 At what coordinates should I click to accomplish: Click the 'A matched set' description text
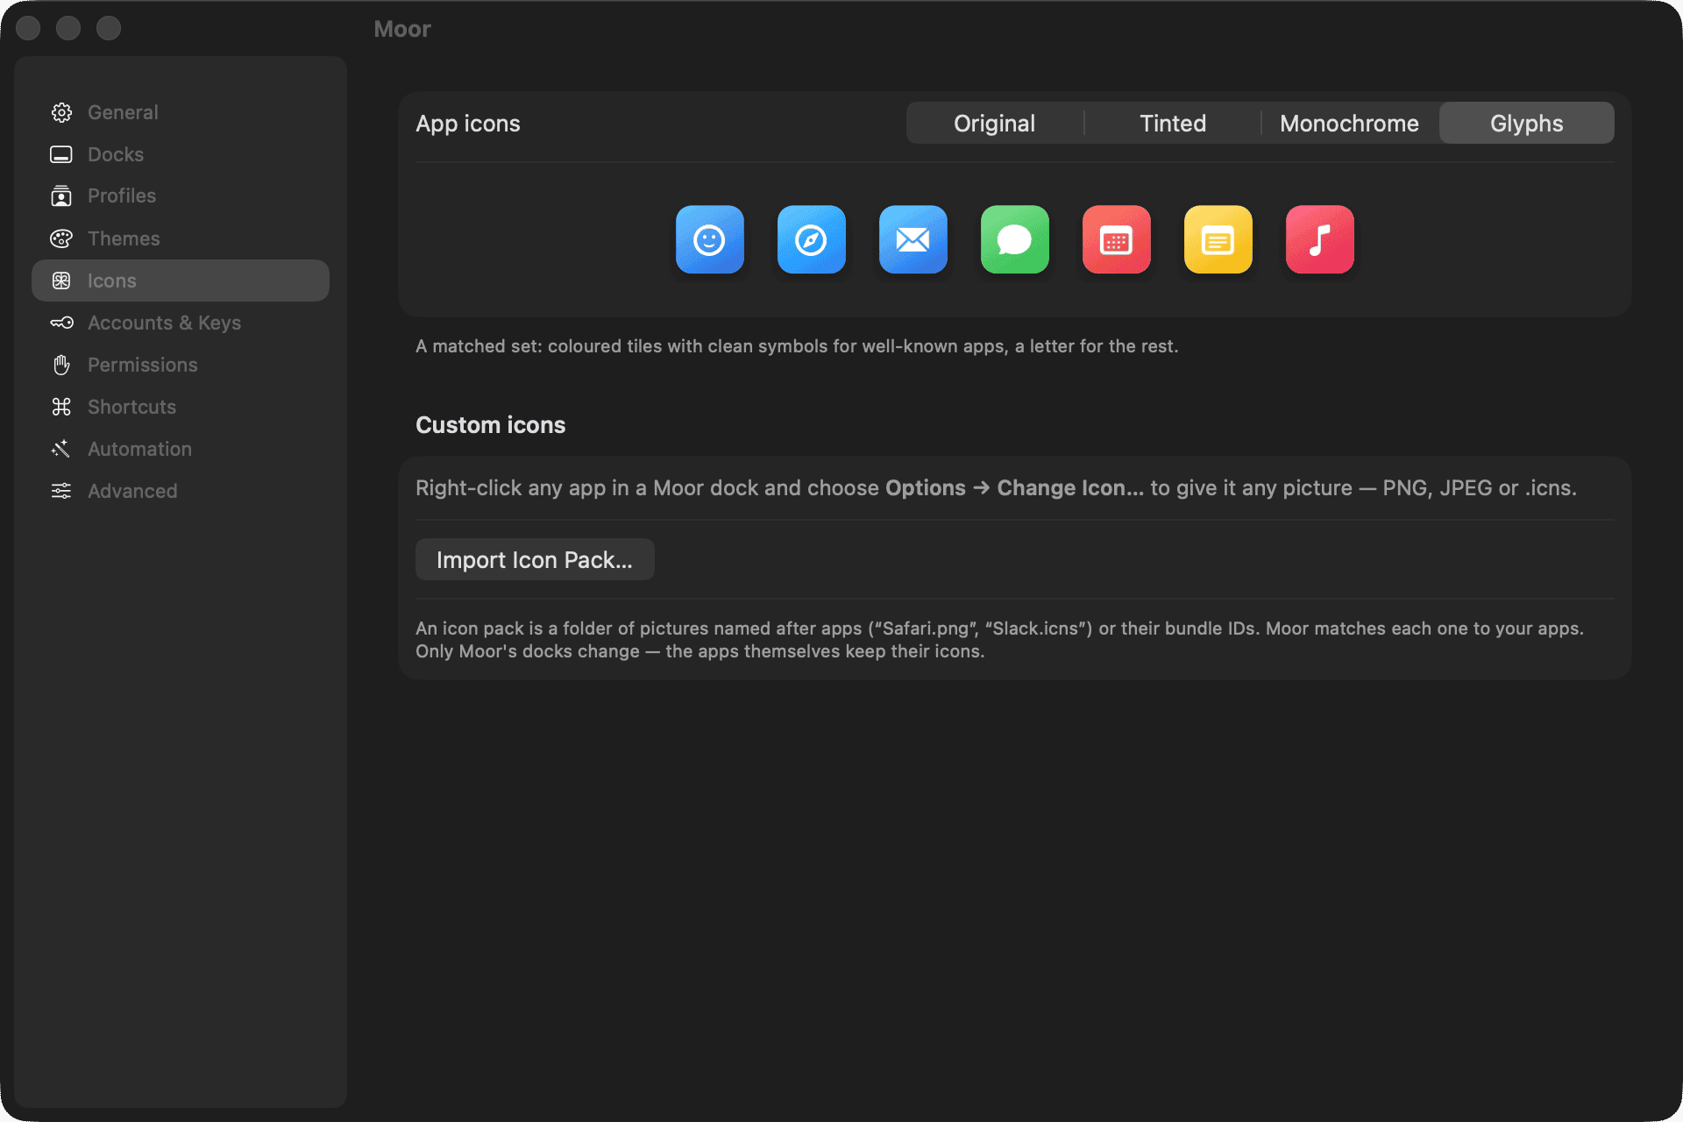(x=797, y=346)
